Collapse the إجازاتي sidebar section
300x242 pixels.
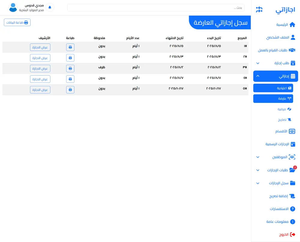click(258, 76)
